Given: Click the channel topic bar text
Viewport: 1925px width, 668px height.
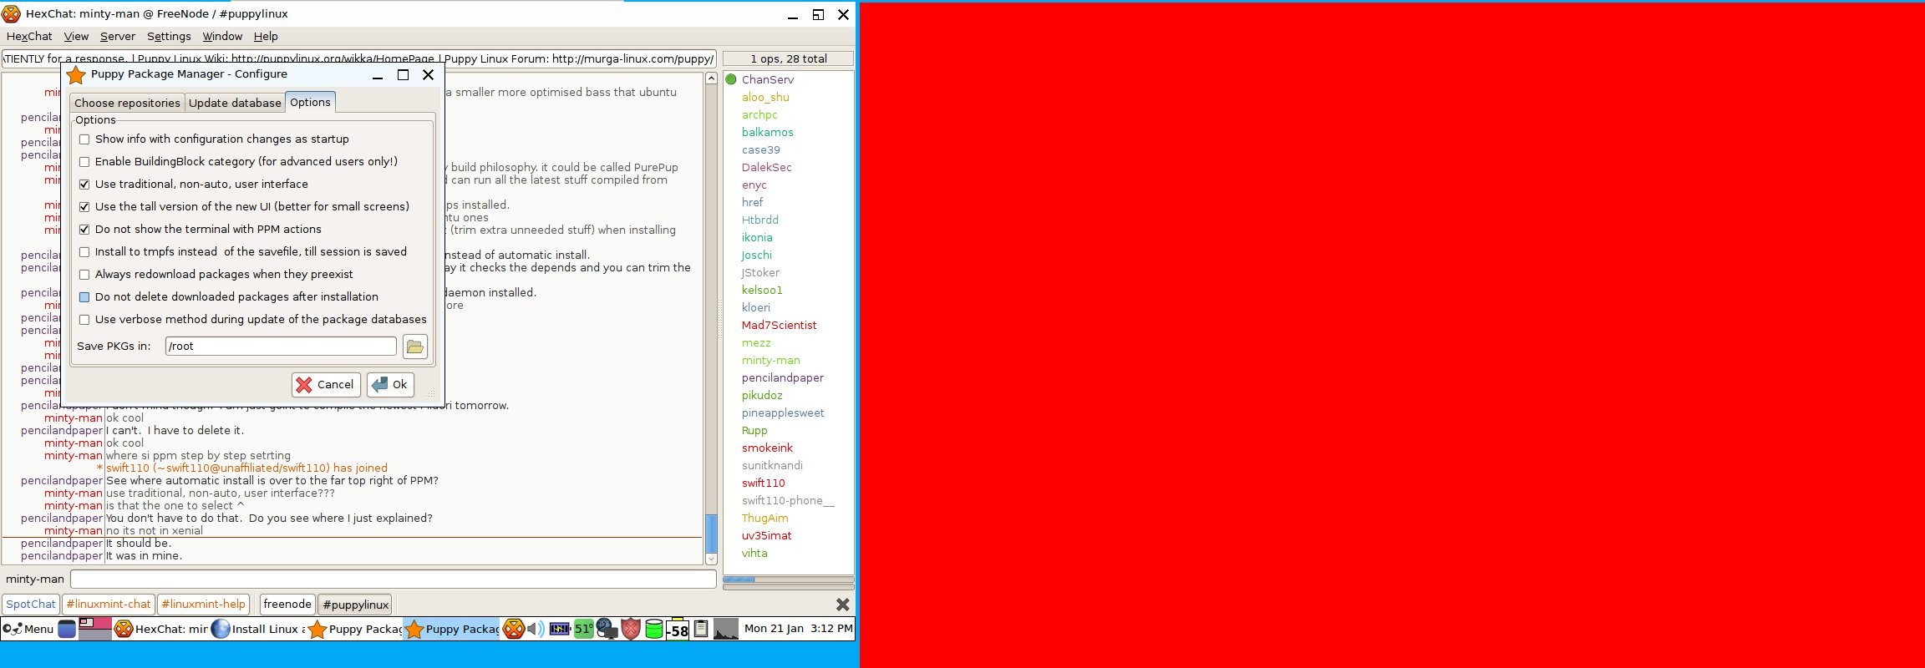Looking at the screenshot, I should [x=359, y=58].
